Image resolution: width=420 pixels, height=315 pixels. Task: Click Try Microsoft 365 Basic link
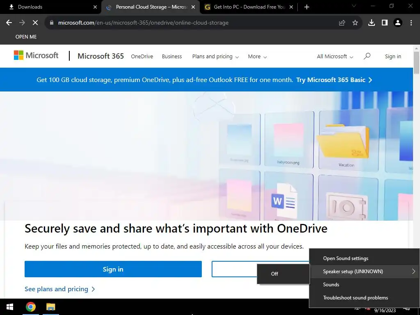tap(334, 80)
